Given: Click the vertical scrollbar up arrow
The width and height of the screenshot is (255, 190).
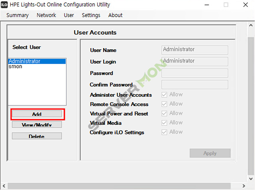Looking at the screenshot, I should [x=251, y=25].
